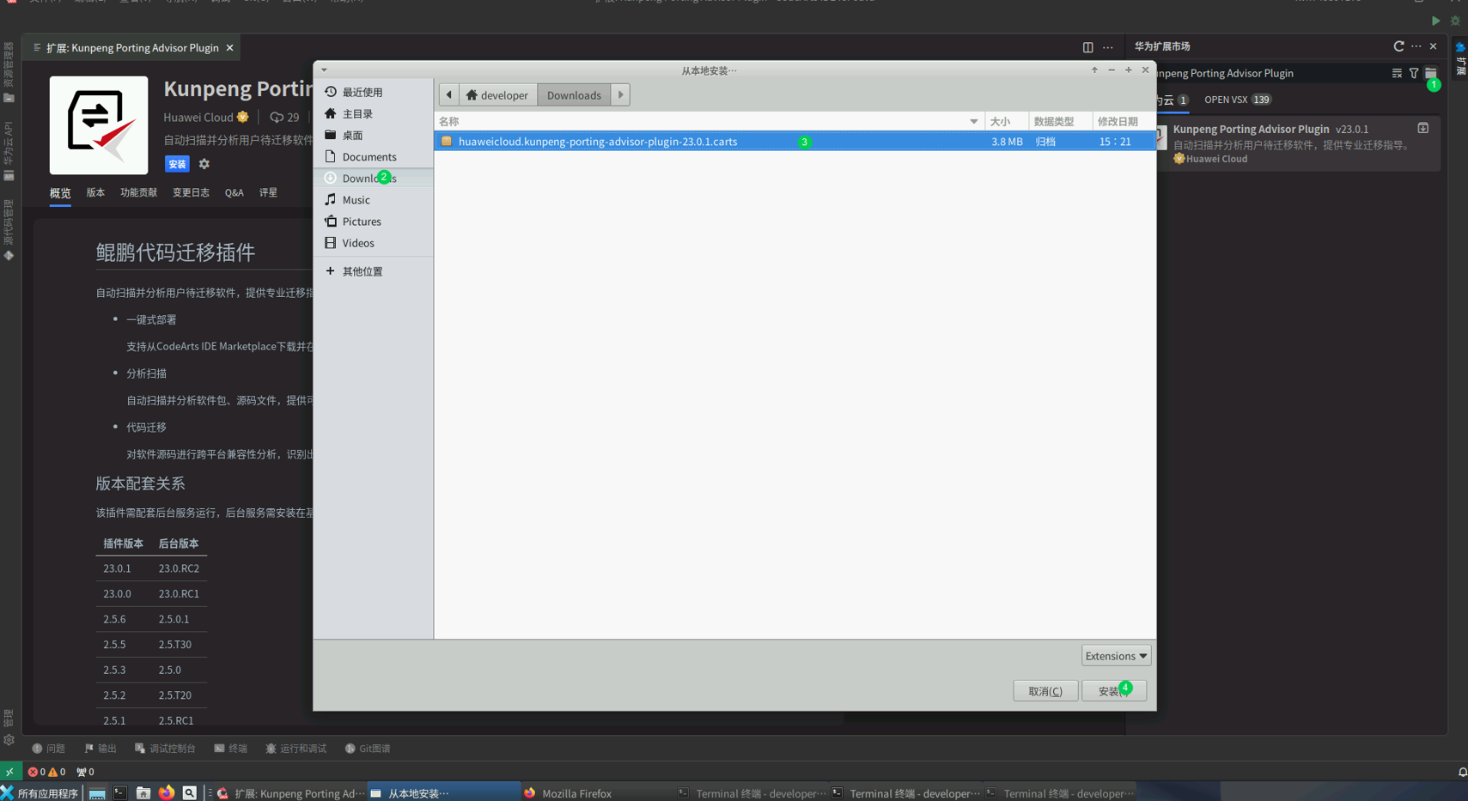Click the filter funnel icon in the extension search
Image resolution: width=1468 pixels, height=801 pixels.
pos(1414,74)
